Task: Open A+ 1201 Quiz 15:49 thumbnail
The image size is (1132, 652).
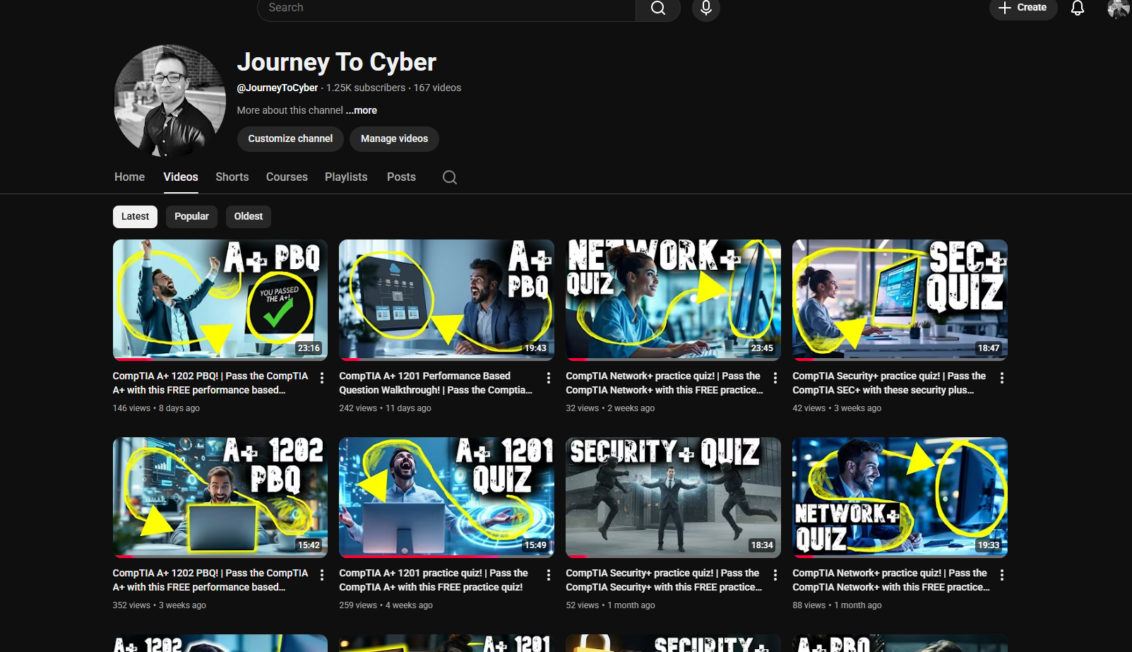Action: pos(446,497)
